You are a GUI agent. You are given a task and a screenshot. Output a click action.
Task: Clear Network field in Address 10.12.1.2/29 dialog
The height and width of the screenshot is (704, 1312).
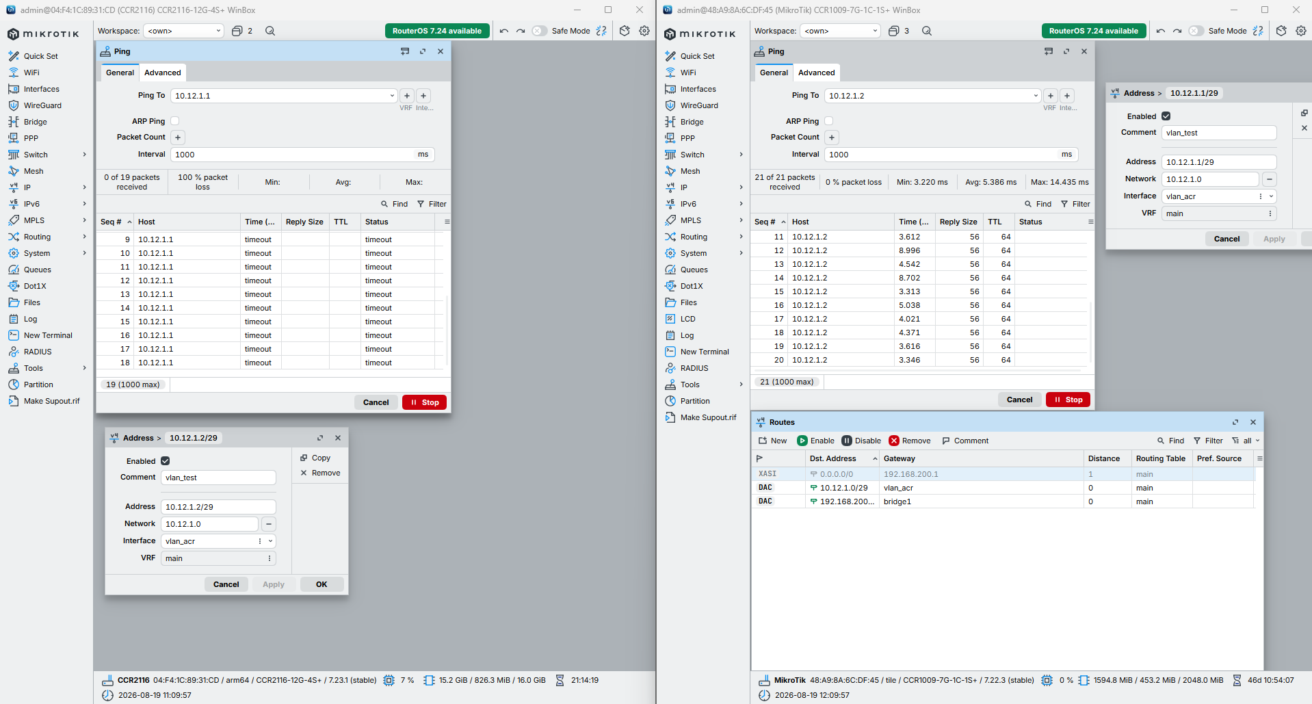coord(269,524)
